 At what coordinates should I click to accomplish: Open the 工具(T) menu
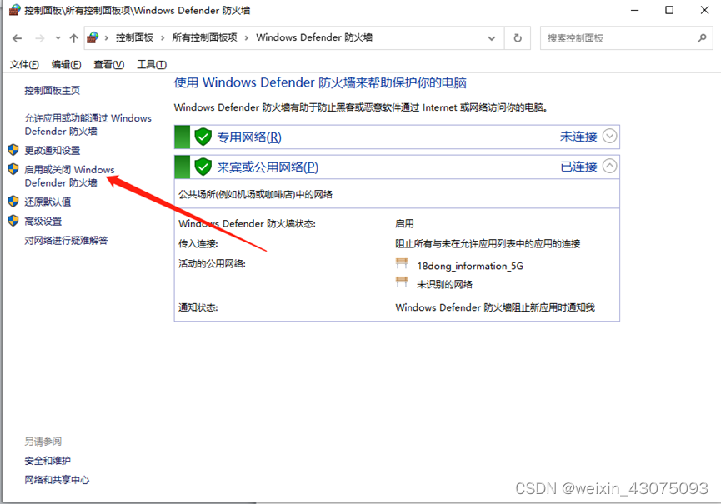click(x=152, y=64)
